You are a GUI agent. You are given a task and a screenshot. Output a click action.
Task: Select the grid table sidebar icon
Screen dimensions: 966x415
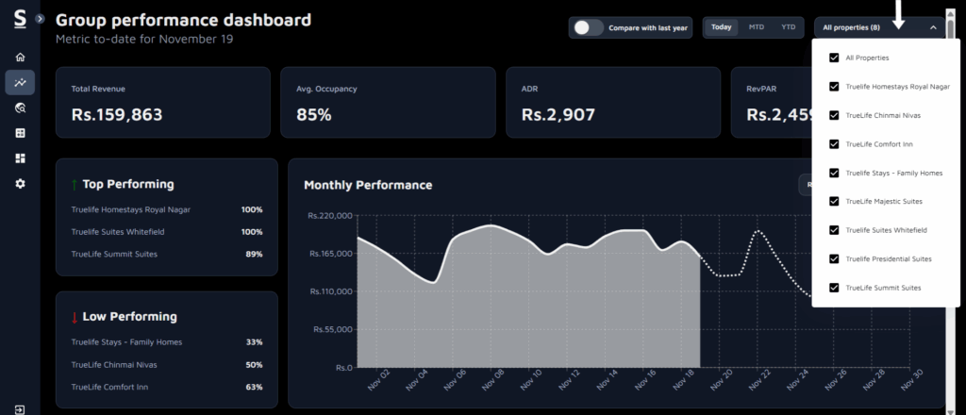20,133
